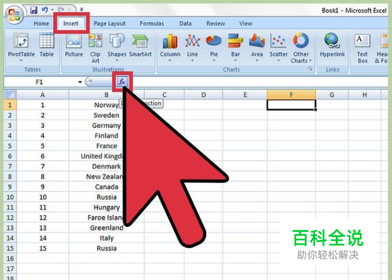
Task: Select column H header
Action: point(364,95)
